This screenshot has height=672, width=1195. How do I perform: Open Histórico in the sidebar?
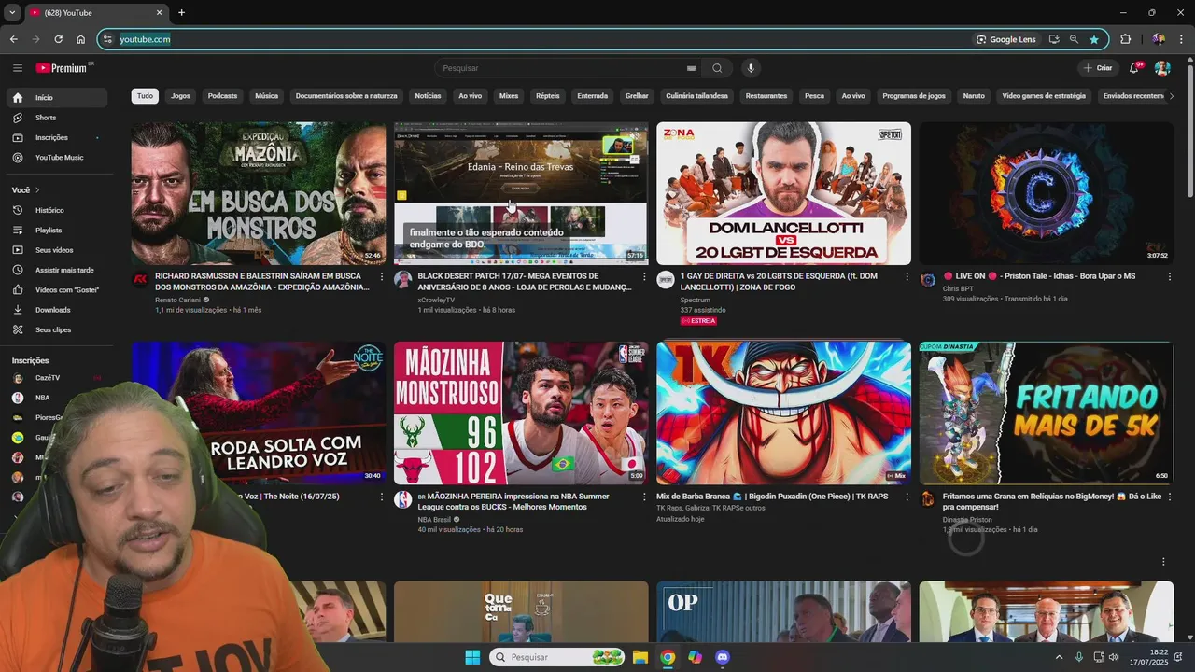[x=58, y=210]
